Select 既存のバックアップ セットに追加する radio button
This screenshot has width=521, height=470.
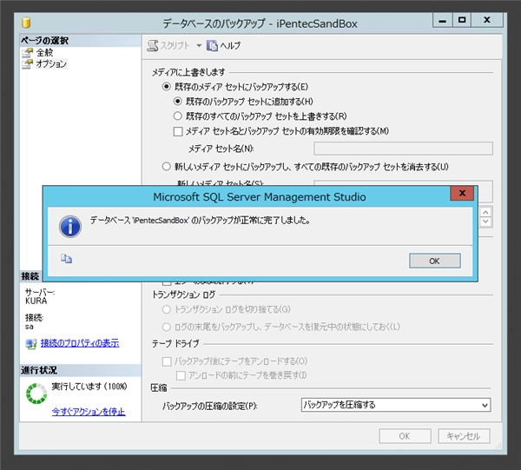click(x=178, y=101)
